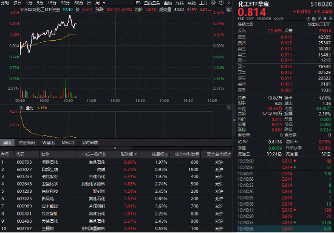The width and height of the screenshot is (334, 233).
Task: Click the sell-five price 0.818
Action: (x=286, y=37)
